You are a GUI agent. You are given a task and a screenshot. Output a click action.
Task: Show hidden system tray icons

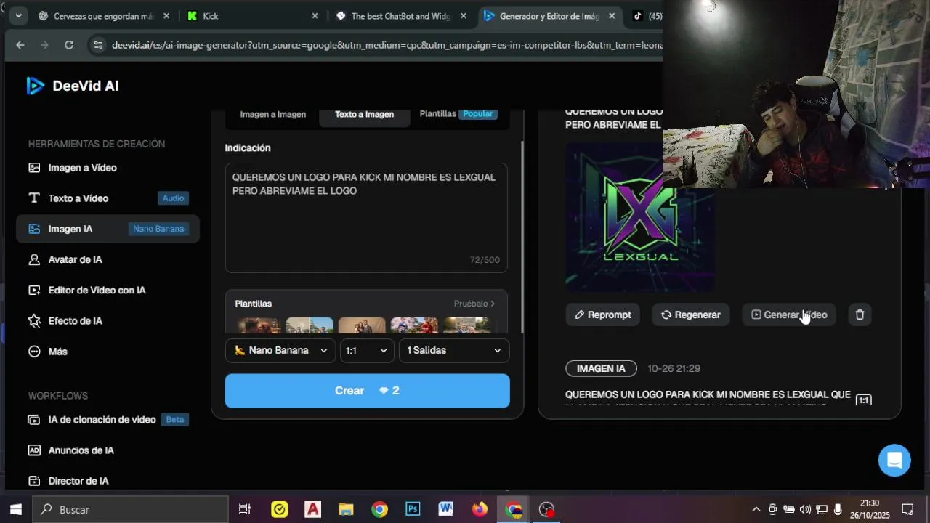[756, 509]
